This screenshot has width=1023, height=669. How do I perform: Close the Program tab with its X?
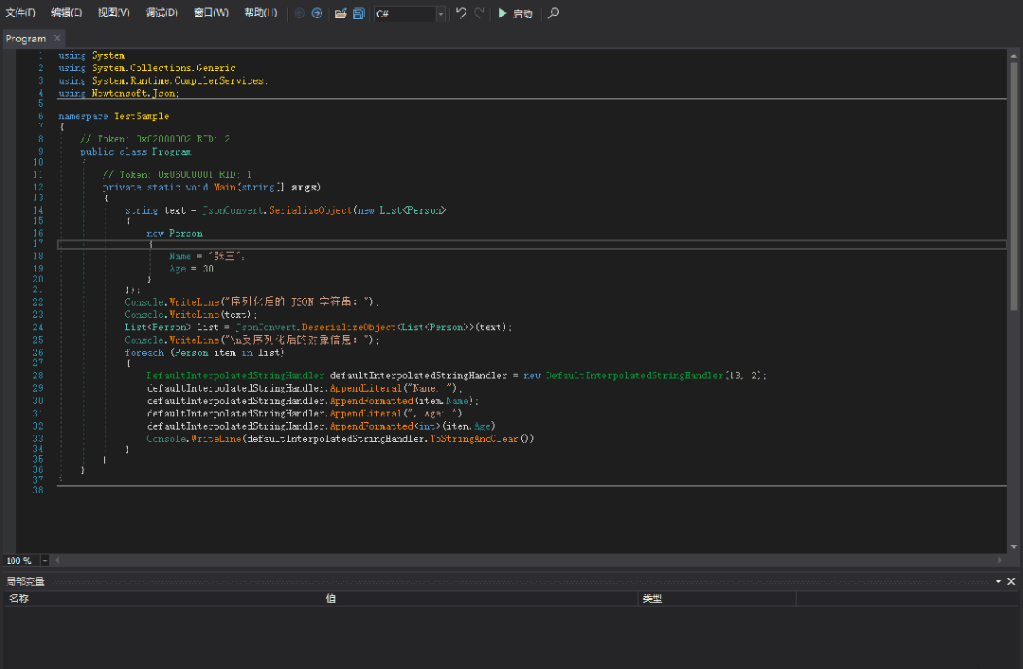point(57,38)
